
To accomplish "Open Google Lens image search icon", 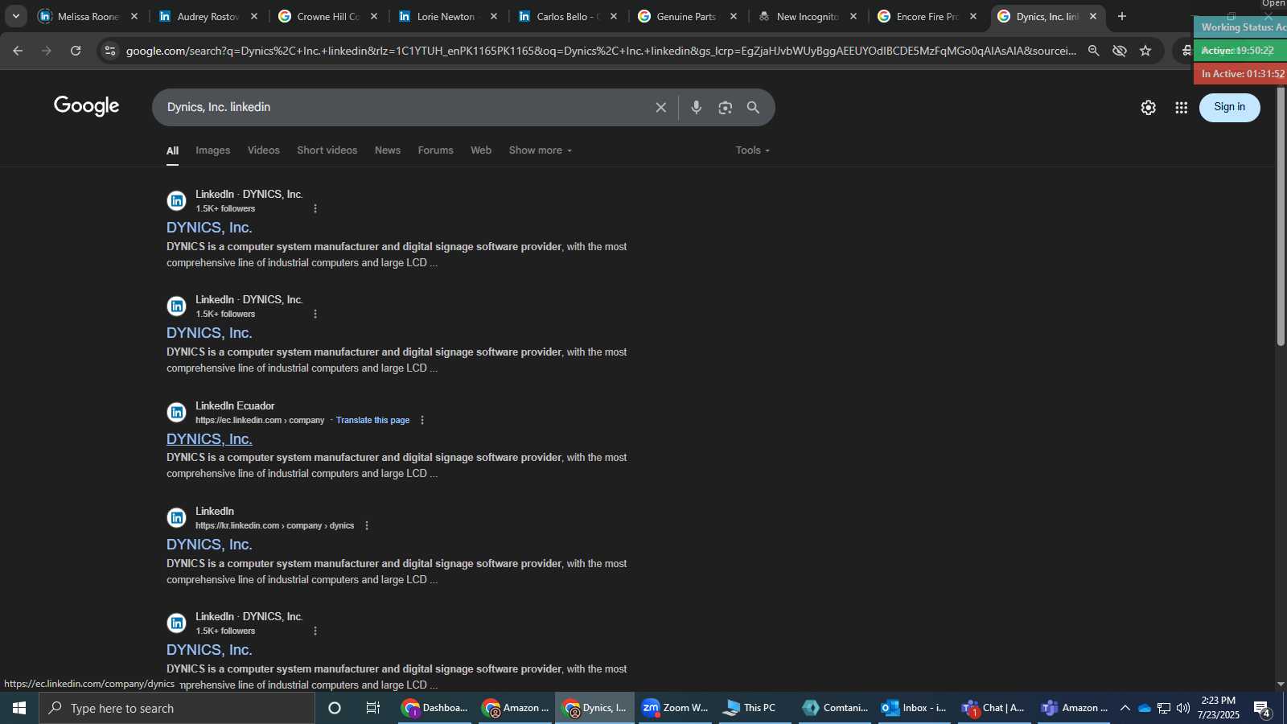I will click(x=726, y=107).
